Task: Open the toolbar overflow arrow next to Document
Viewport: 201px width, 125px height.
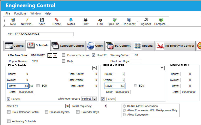Action: coord(137,21)
